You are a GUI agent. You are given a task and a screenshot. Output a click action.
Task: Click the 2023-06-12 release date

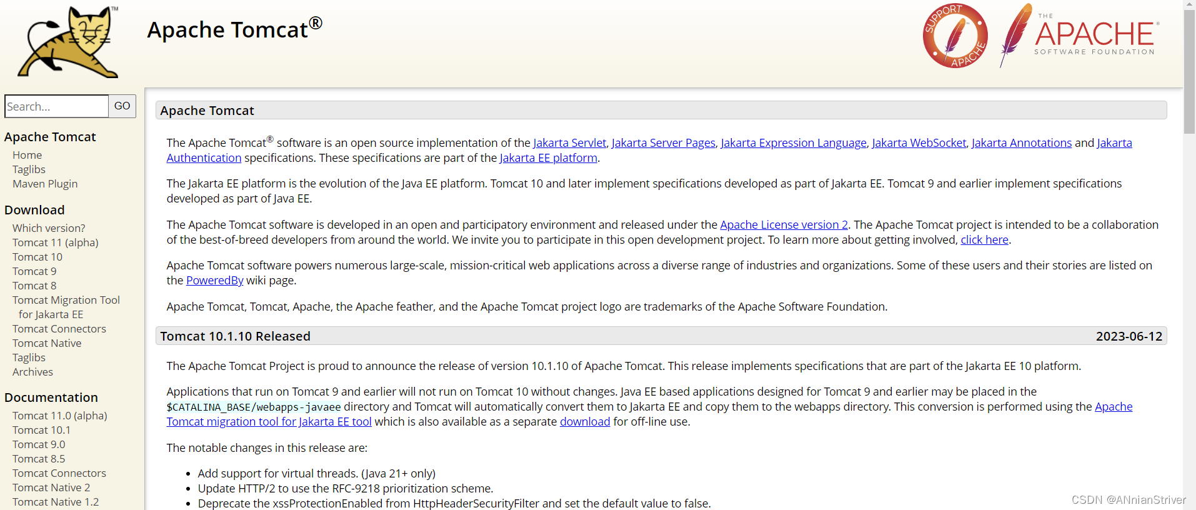tap(1129, 336)
